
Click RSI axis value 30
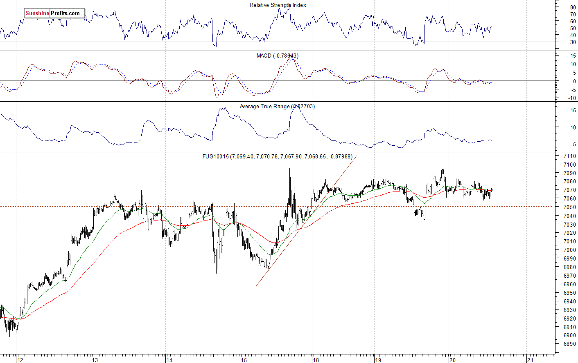[x=573, y=42]
